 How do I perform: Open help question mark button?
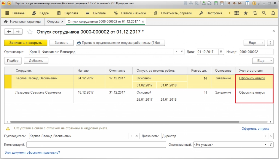tap(270, 43)
